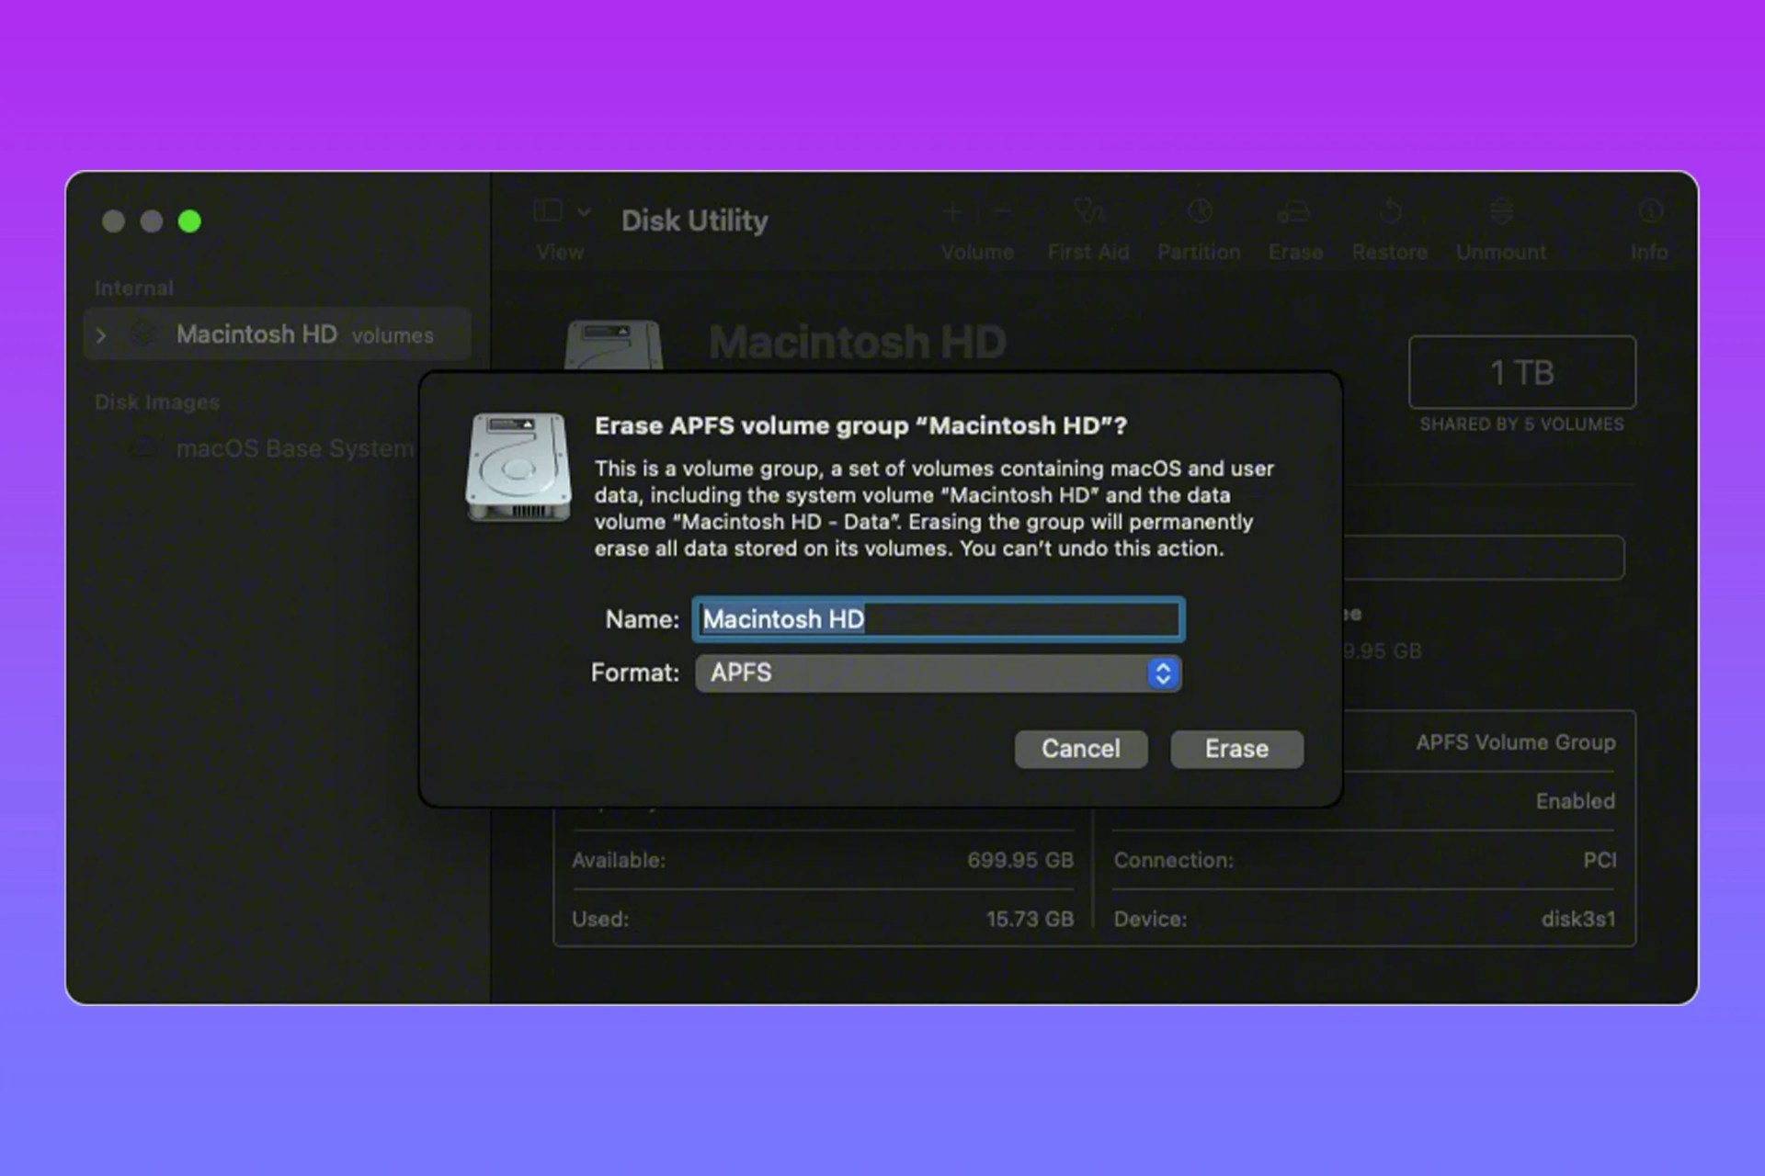
Task: Click the Disk Images sidebar section header
Action: coord(157,402)
